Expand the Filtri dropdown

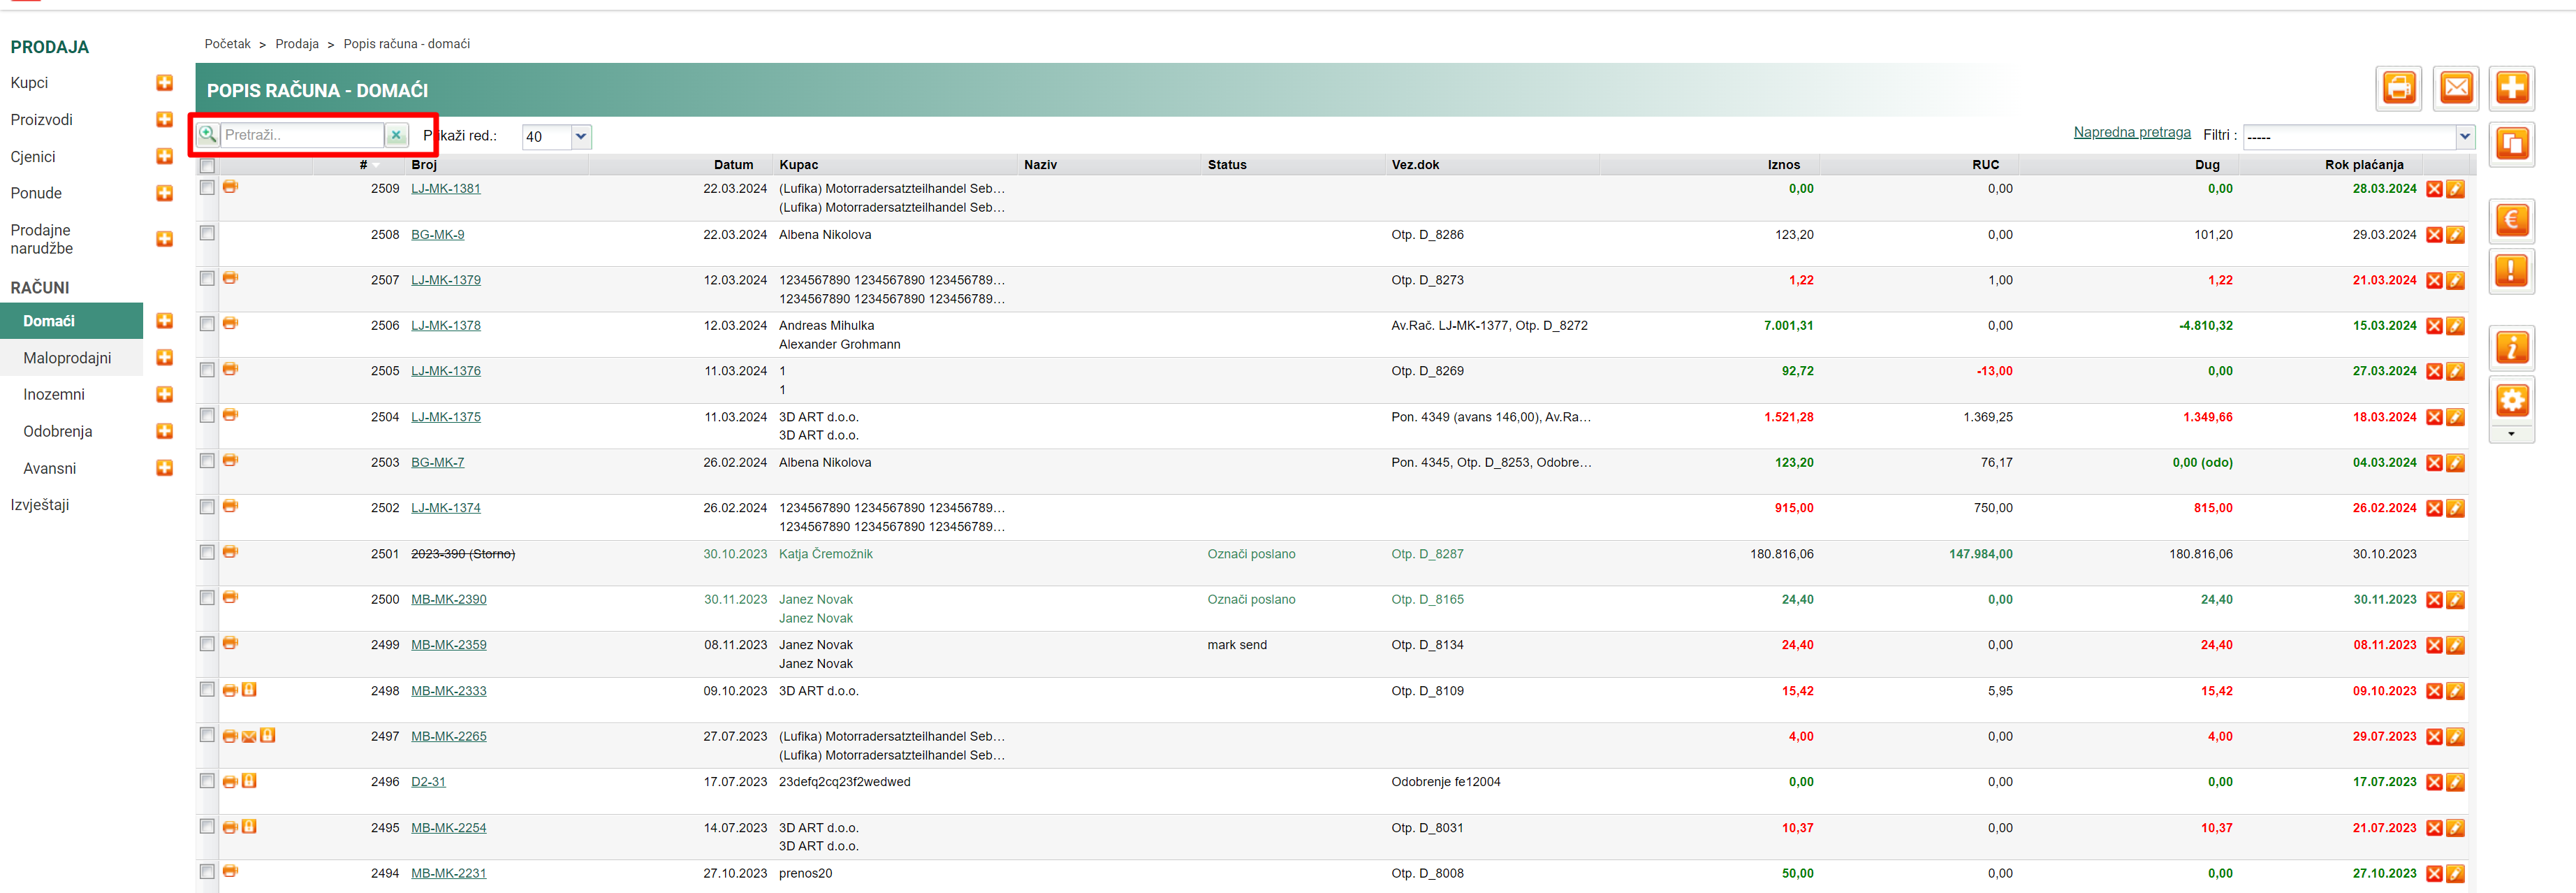(2464, 136)
